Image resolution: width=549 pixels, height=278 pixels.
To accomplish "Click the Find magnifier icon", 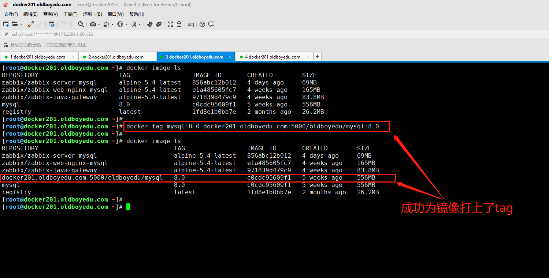I will click(81, 24).
